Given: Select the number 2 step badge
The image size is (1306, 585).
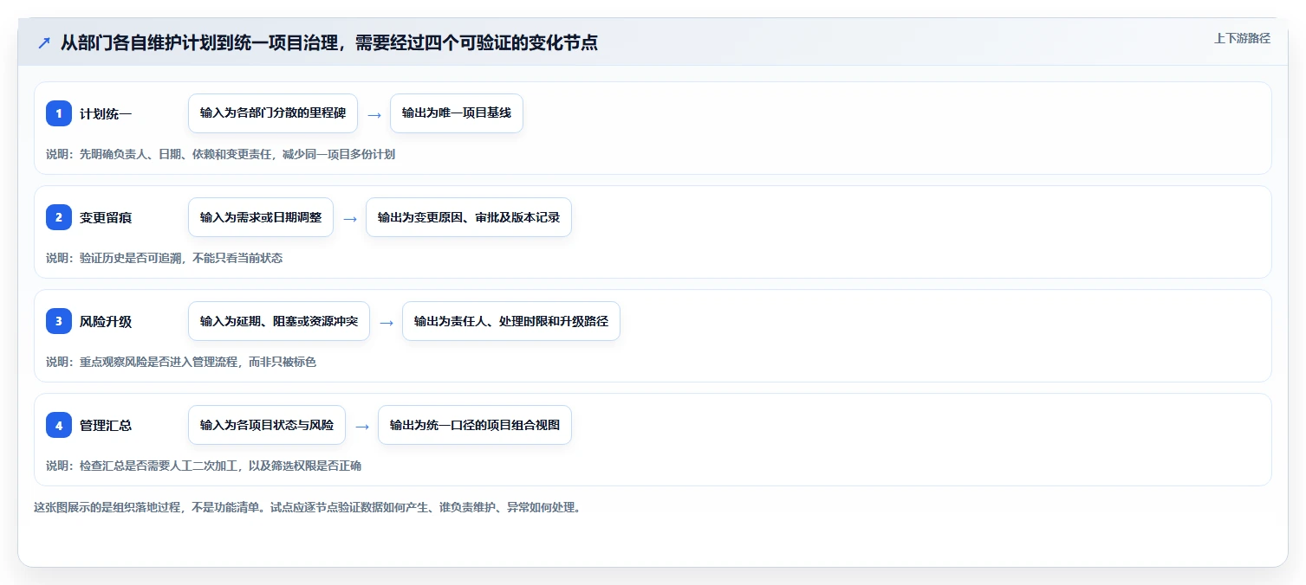Looking at the screenshot, I should point(59,217).
